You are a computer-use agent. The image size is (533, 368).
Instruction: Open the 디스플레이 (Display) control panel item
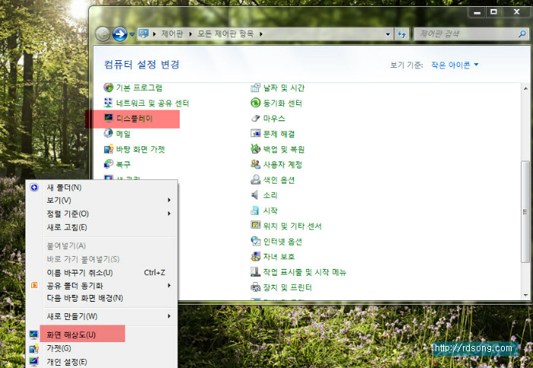133,119
